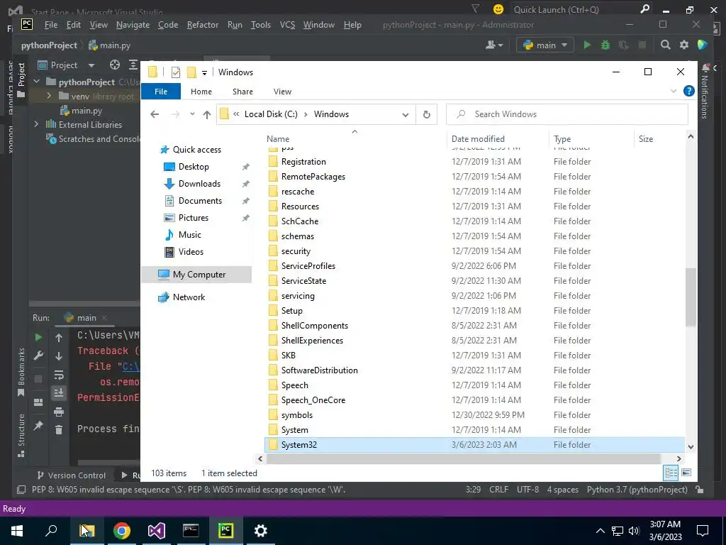Rerun main in Run panel

tap(38, 337)
